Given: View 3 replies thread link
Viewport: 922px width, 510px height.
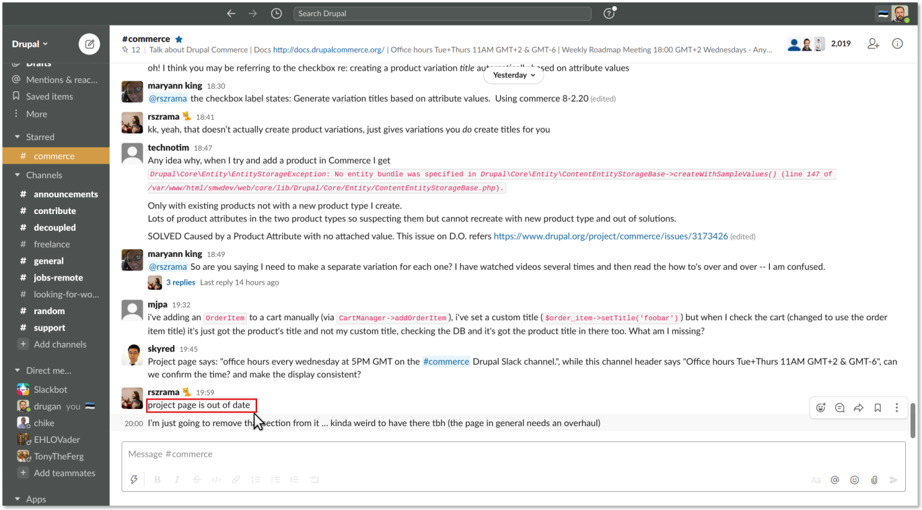Looking at the screenshot, I should 180,283.
